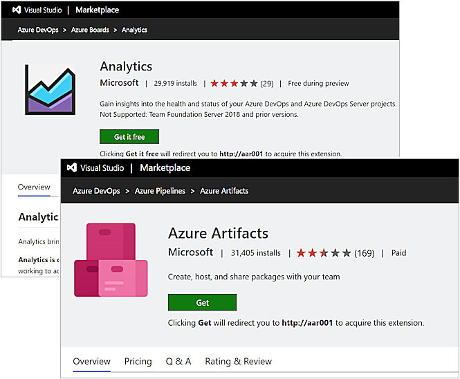
Task: Click the Analytics extension title heading
Action: (126, 66)
